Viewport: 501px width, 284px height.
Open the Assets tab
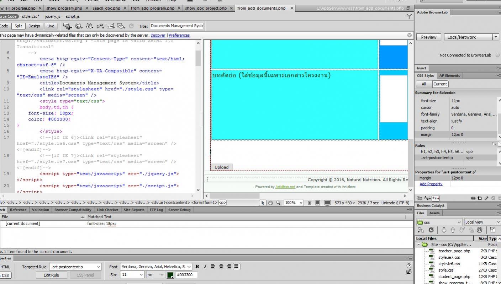[434, 213]
